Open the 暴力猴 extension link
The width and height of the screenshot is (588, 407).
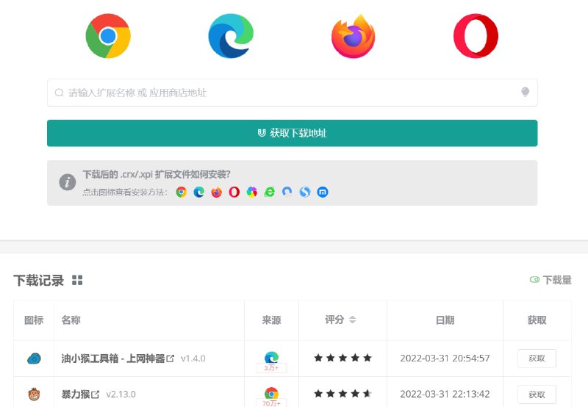click(76, 395)
